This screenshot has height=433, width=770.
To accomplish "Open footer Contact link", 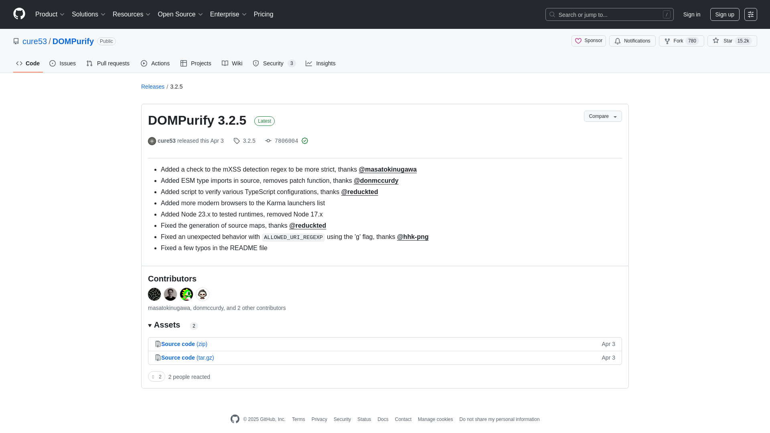I will tap(403, 419).
